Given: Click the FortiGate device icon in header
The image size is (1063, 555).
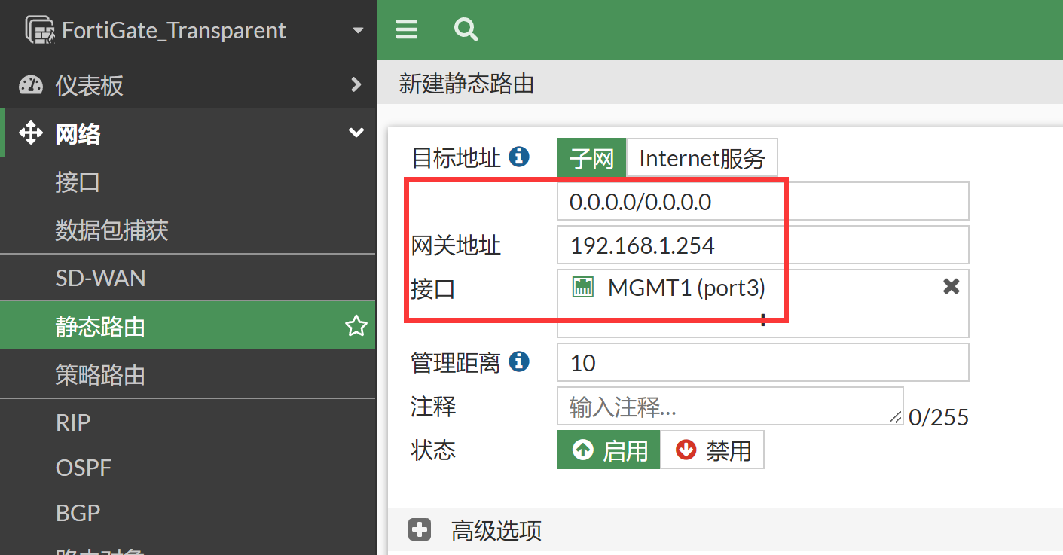Looking at the screenshot, I should point(39,29).
